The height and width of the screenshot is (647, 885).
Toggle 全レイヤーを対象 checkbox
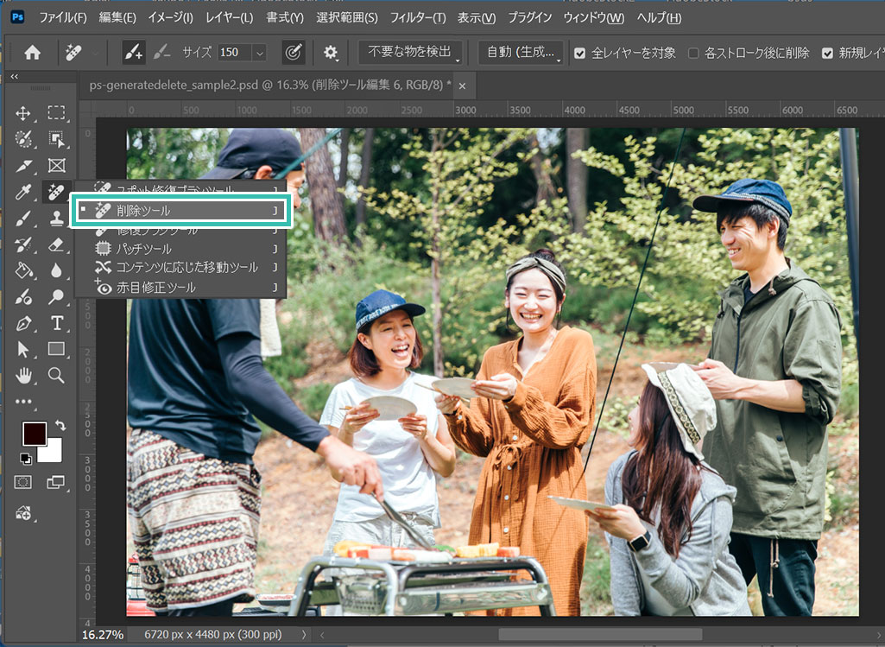tap(579, 53)
